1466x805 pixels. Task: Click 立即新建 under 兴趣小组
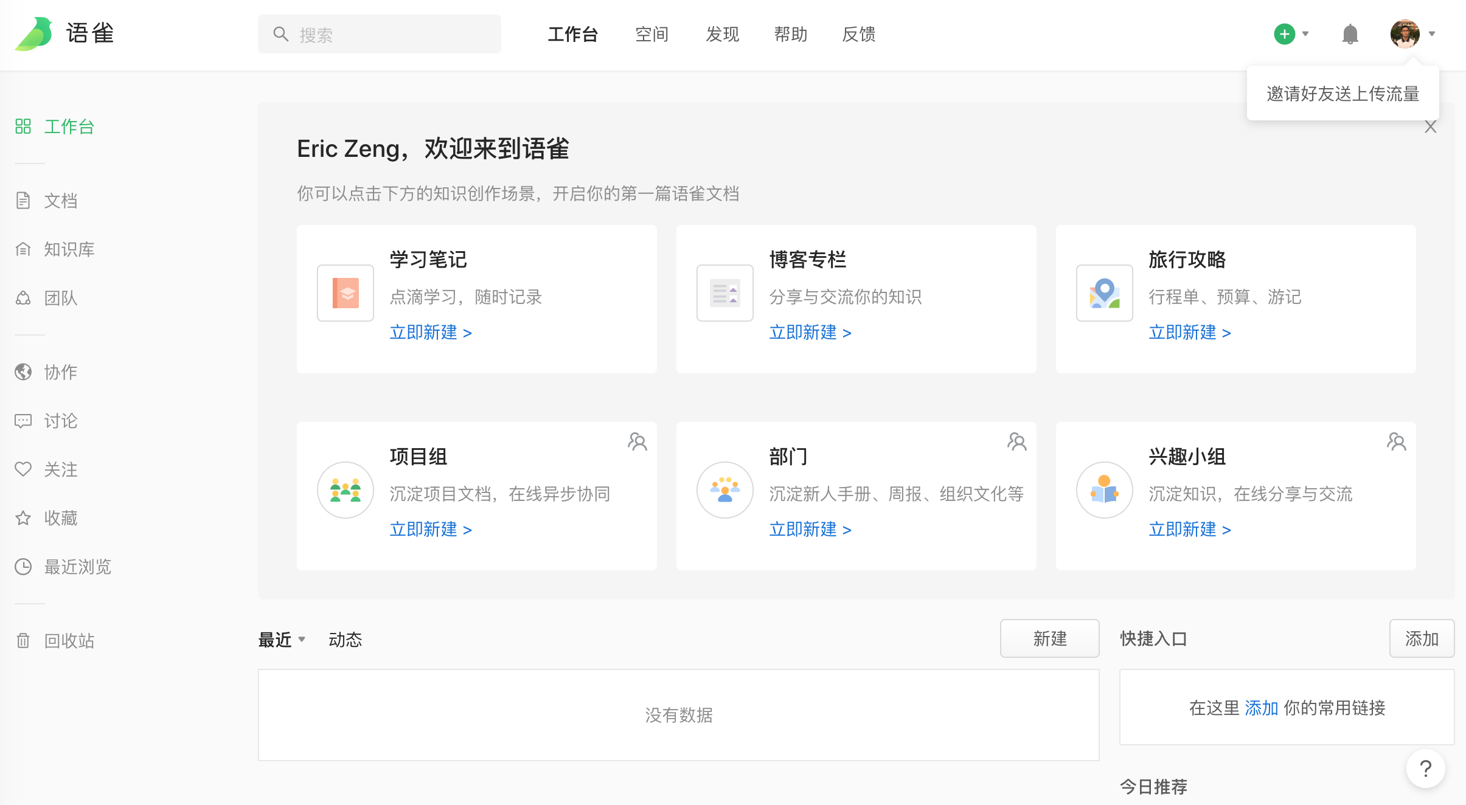pyautogui.click(x=1190, y=530)
